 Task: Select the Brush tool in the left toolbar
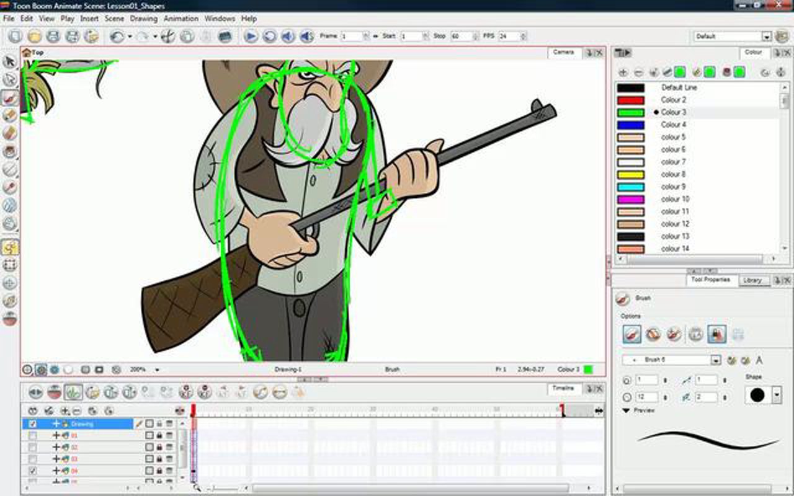coord(9,97)
